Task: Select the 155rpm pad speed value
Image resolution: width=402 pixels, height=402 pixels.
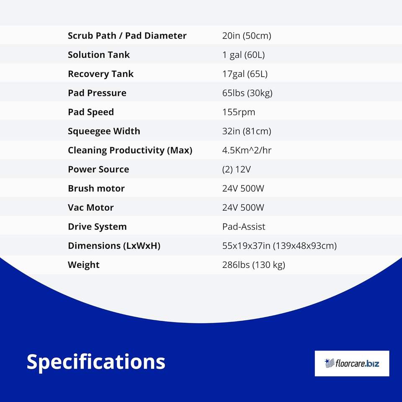Action: [x=238, y=112]
